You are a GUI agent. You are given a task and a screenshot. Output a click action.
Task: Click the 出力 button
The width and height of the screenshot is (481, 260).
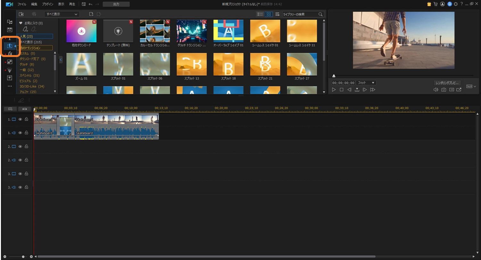(116, 4)
